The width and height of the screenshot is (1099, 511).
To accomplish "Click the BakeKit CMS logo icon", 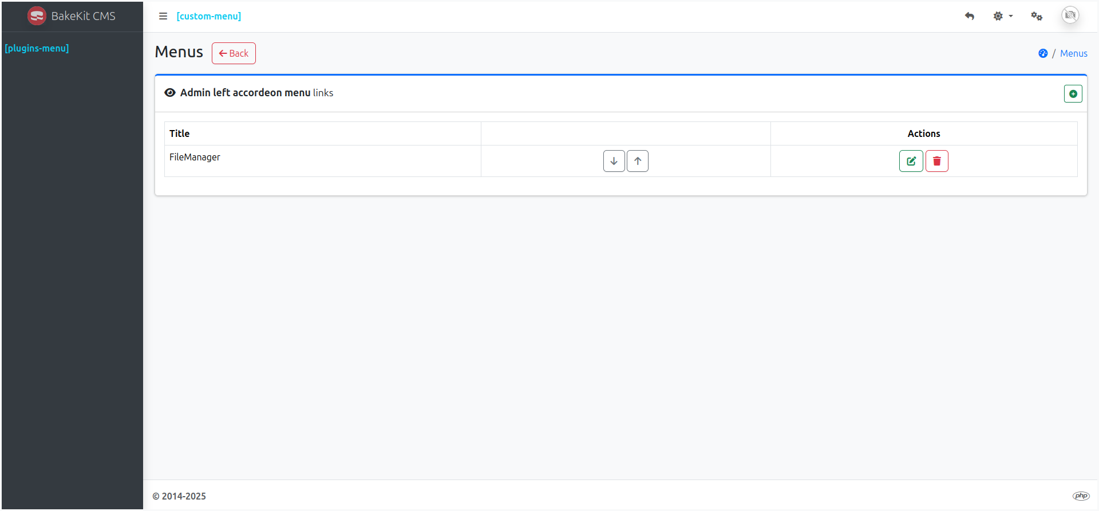I will click(x=37, y=16).
